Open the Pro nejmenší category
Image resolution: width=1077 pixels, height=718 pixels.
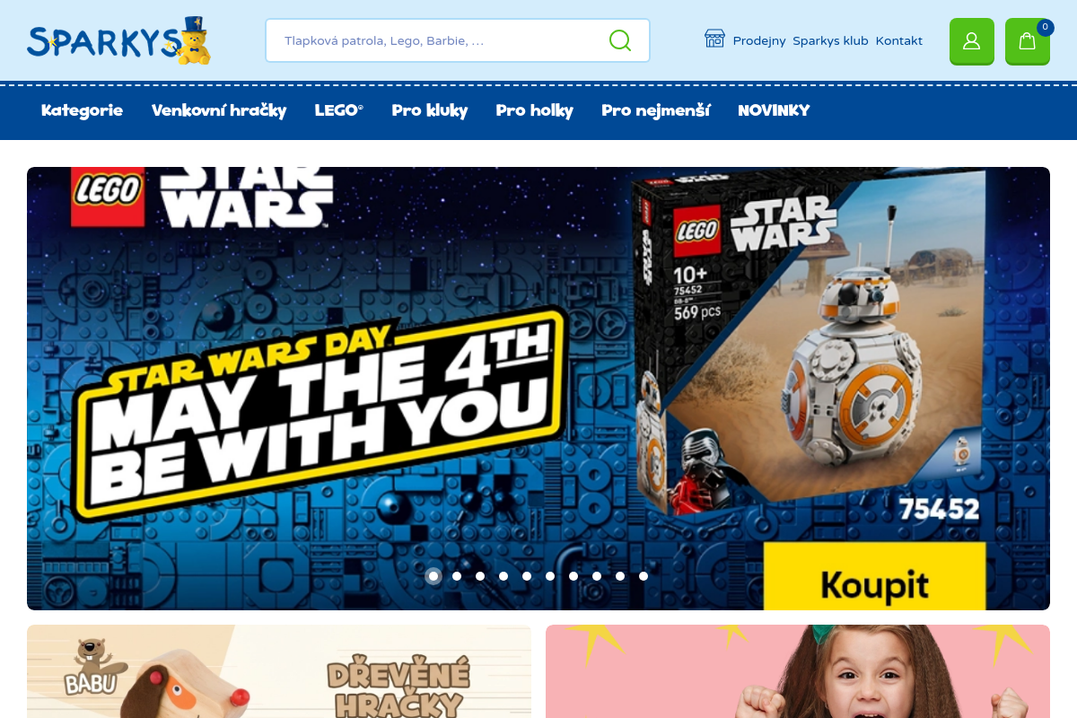coord(656,110)
